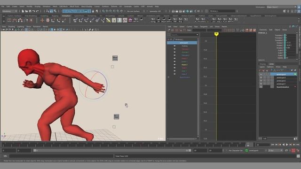Toggle the eye icon beside Visibility curve
Viewport: 301px width, 169px height.
pyautogui.click(x=174, y=46)
